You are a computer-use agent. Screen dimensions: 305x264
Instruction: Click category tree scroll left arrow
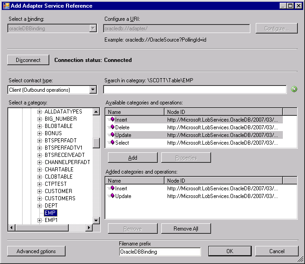click(11, 227)
